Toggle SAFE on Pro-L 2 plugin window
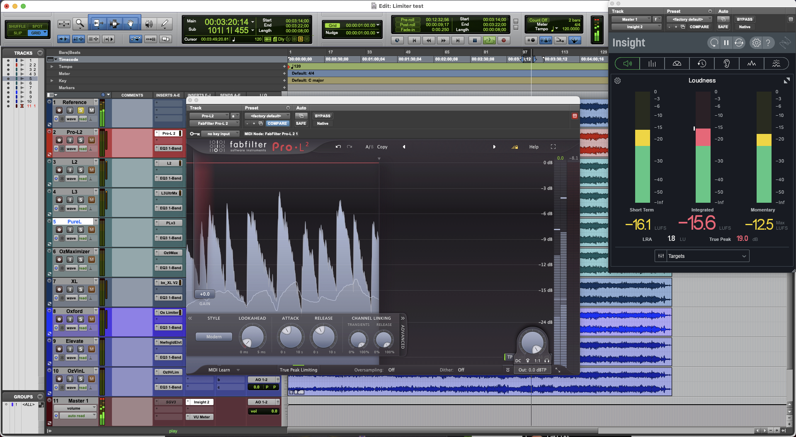The height and width of the screenshot is (437, 796). coord(301,124)
